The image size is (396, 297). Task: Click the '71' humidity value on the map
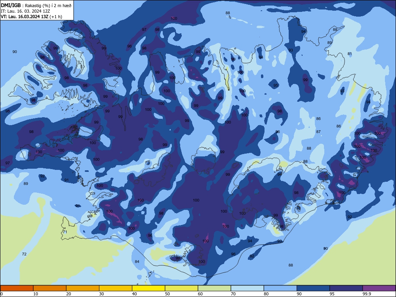65,232
